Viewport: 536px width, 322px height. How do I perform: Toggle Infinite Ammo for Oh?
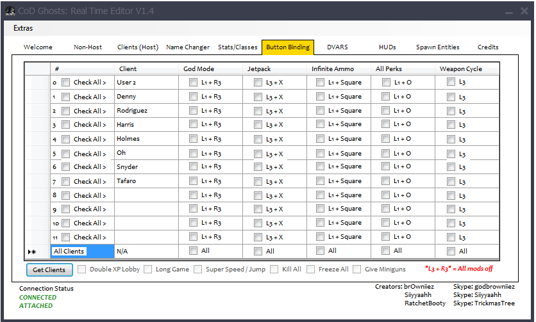[x=321, y=153]
